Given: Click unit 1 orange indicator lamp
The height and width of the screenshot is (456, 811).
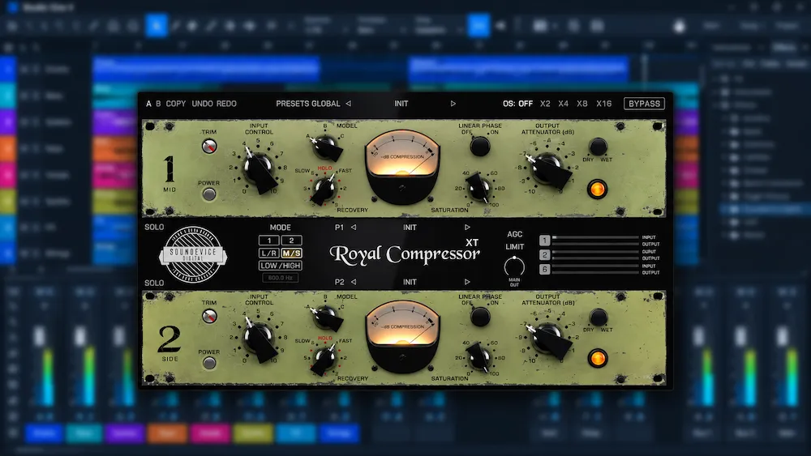Looking at the screenshot, I should click(x=597, y=190).
